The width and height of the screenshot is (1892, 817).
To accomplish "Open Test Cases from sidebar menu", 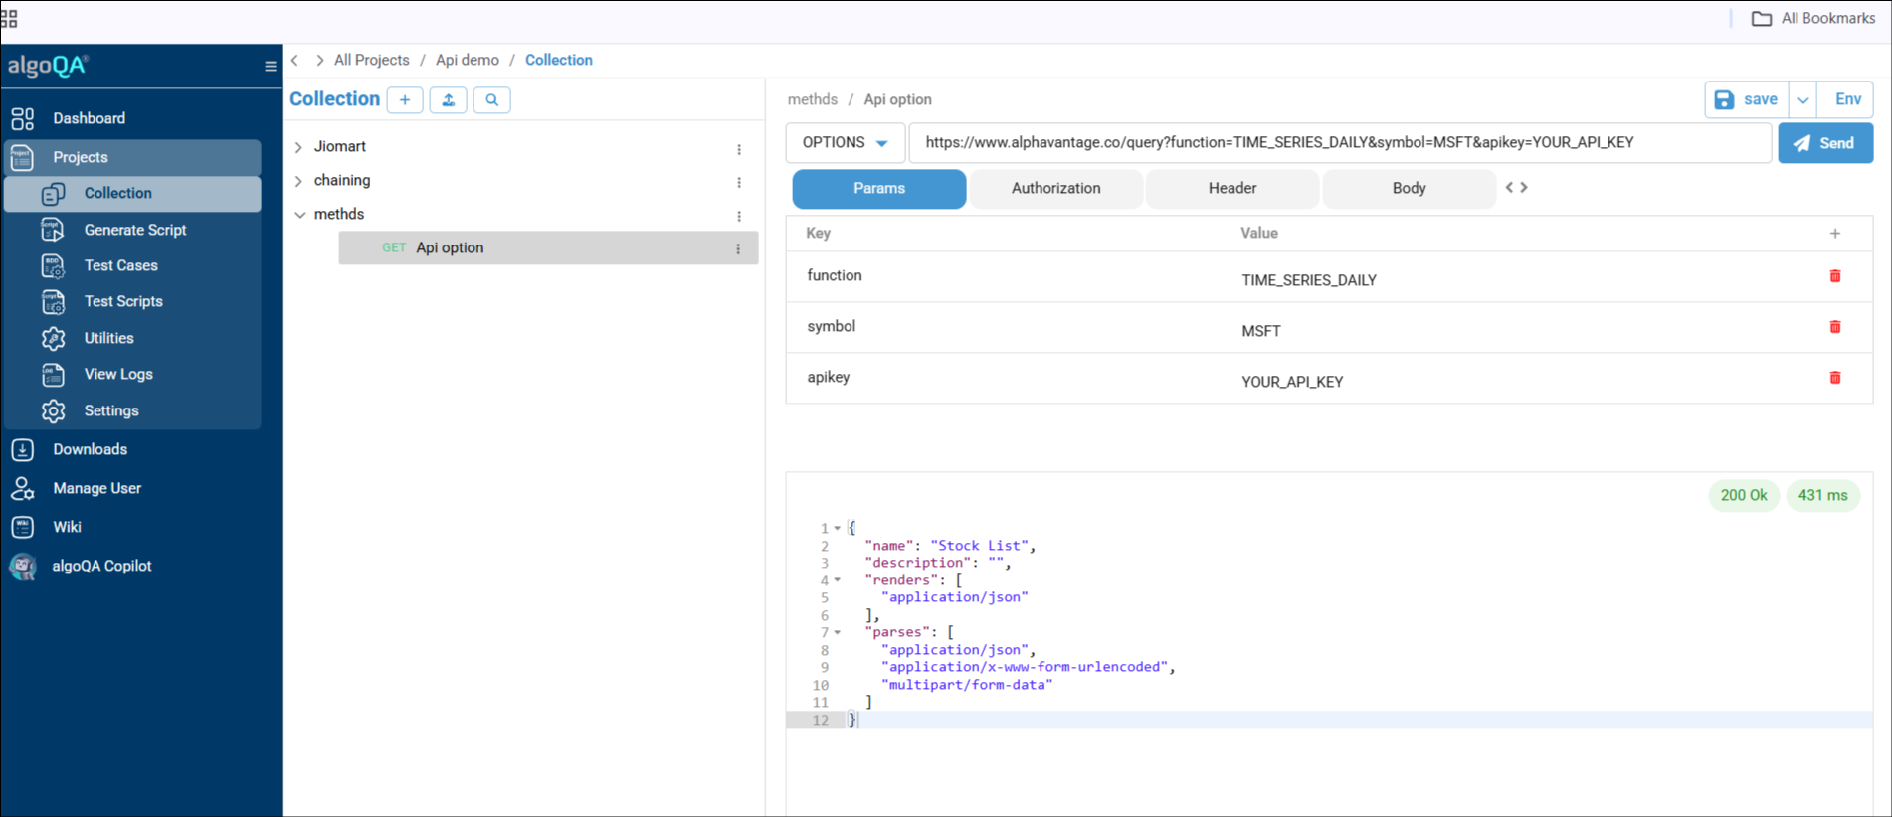I will pos(121,266).
